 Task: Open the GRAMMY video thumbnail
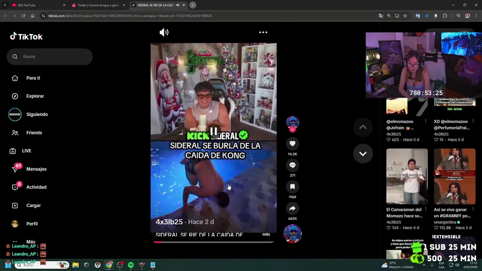point(455,176)
